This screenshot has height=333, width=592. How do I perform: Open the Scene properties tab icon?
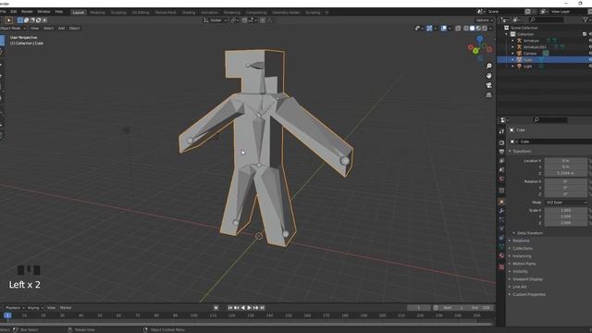(x=501, y=170)
